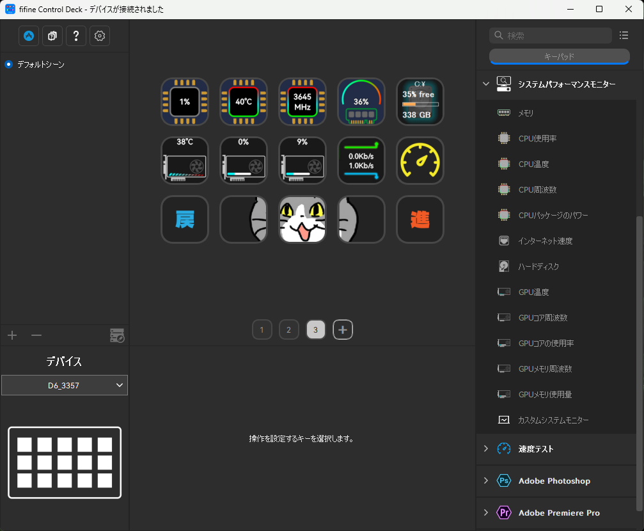Collapse the システムパフォーマンスモニター section

(486, 84)
